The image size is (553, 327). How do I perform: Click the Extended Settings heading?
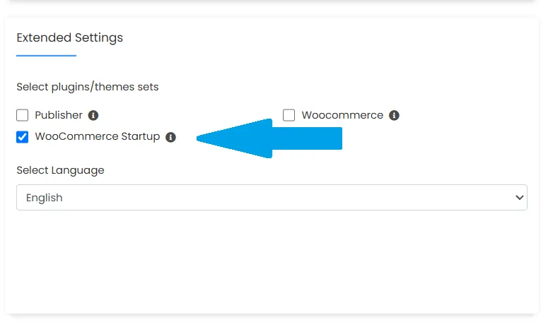tap(69, 38)
